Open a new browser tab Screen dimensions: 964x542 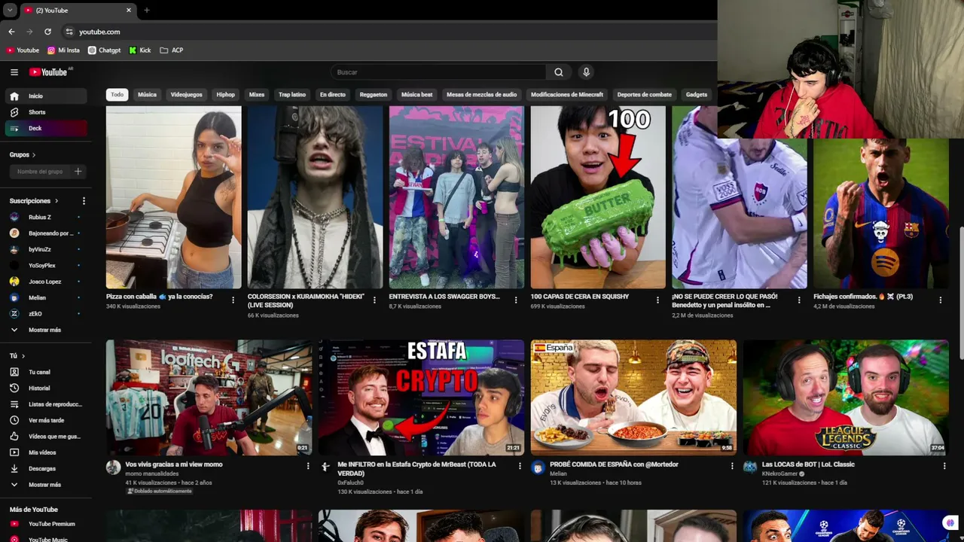point(146,10)
